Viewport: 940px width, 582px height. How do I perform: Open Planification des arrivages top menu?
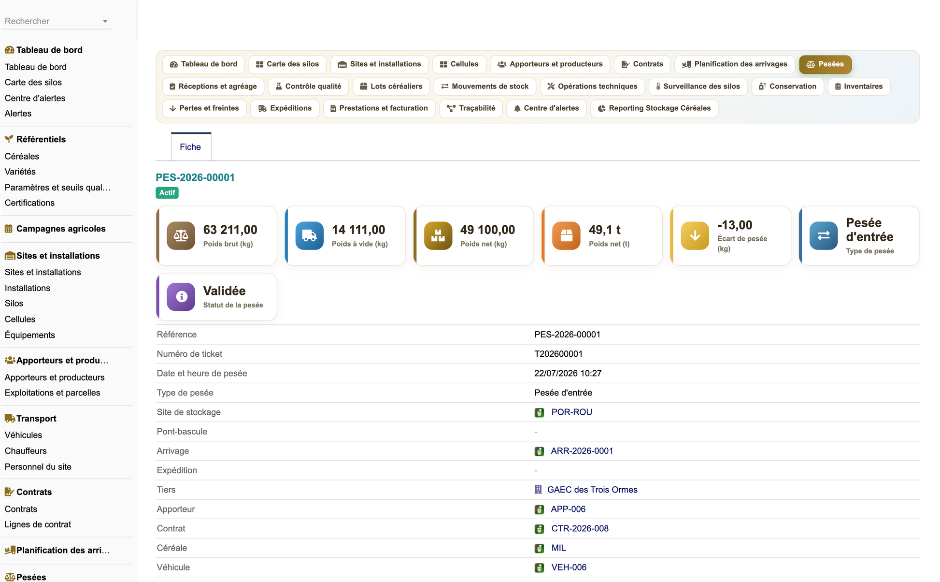(735, 64)
